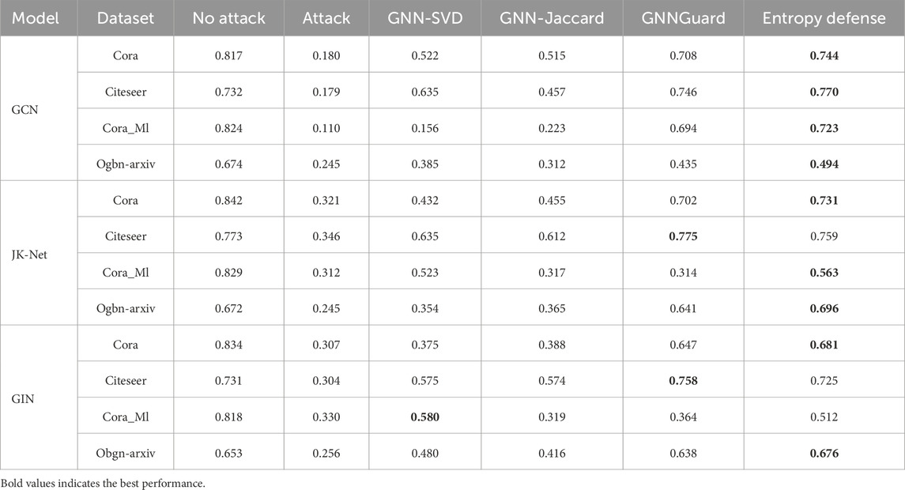Select the No attack column header
Screen dimensions: 905x490
[229, 18]
